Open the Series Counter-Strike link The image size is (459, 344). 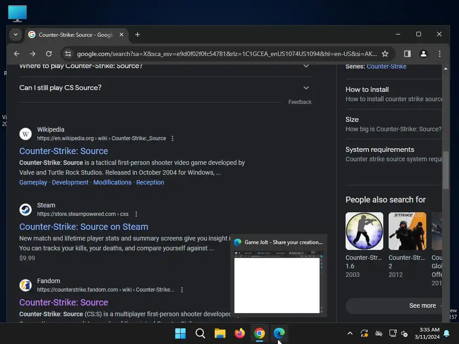386,66
